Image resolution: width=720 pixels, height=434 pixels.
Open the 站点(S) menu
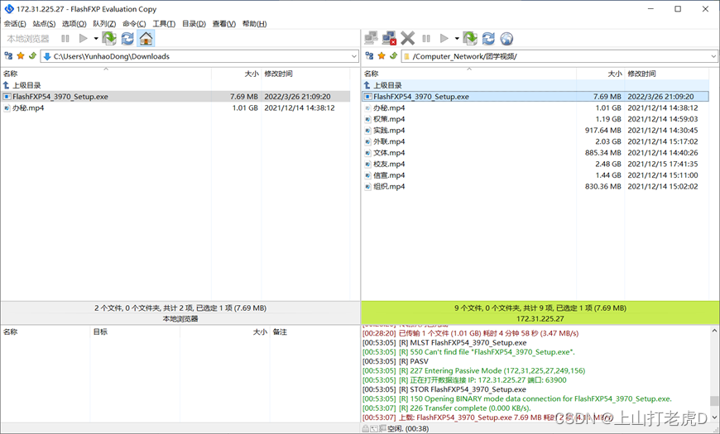(x=44, y=23)
